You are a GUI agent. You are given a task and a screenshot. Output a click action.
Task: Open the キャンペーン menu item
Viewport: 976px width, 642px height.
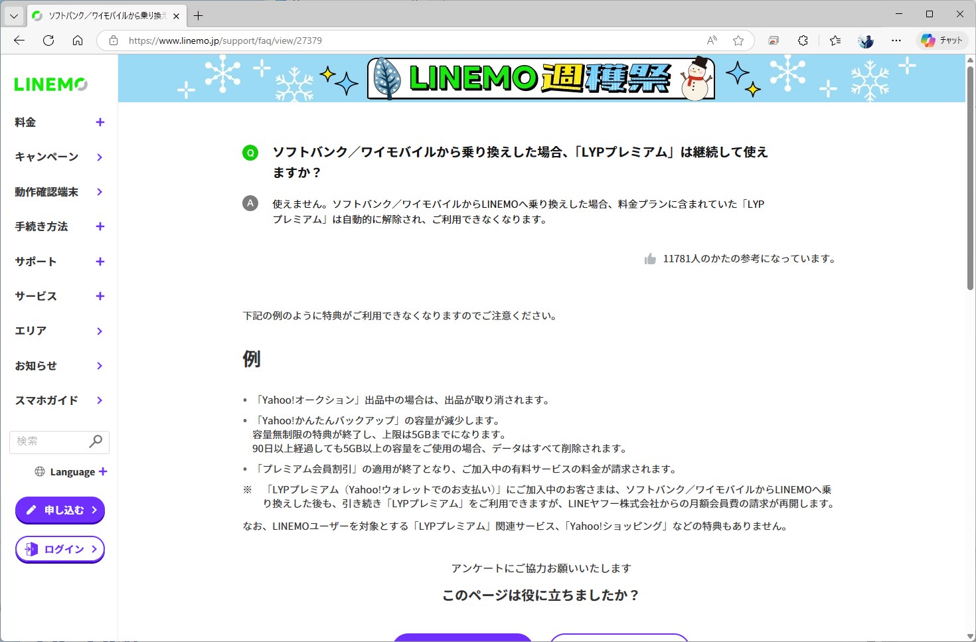[59, 157]
